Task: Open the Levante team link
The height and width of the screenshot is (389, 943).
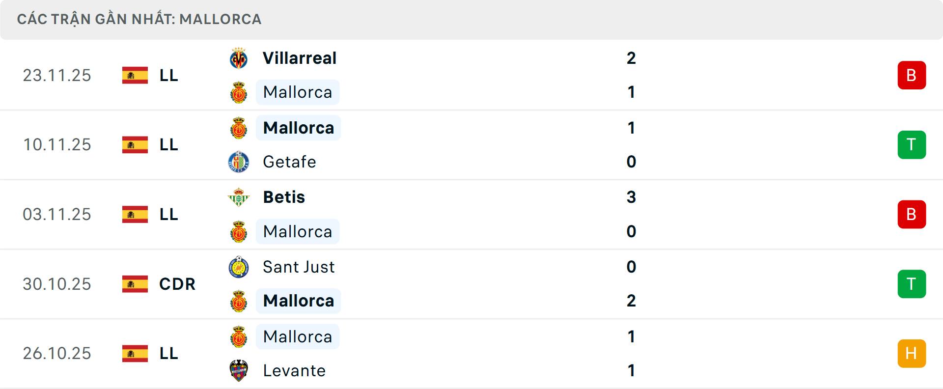Action: 294,370
